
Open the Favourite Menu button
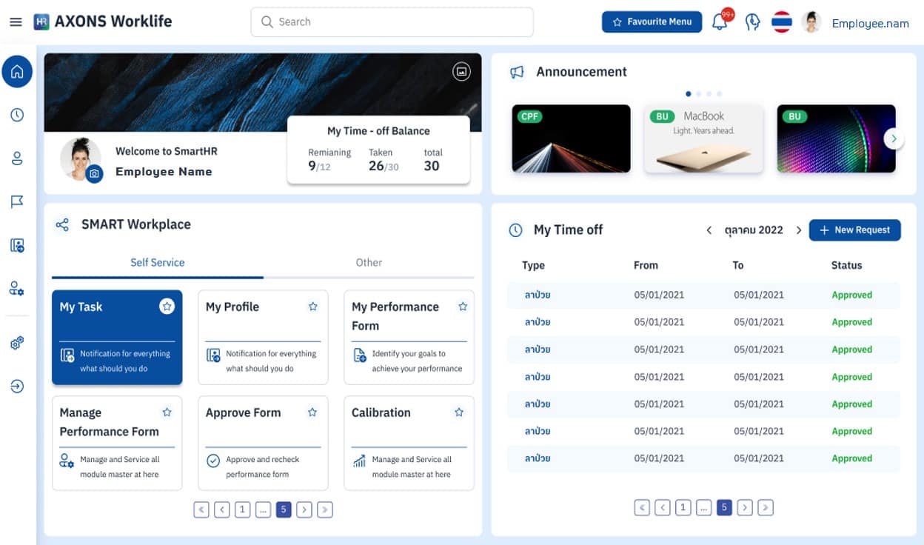click(652, 22)
